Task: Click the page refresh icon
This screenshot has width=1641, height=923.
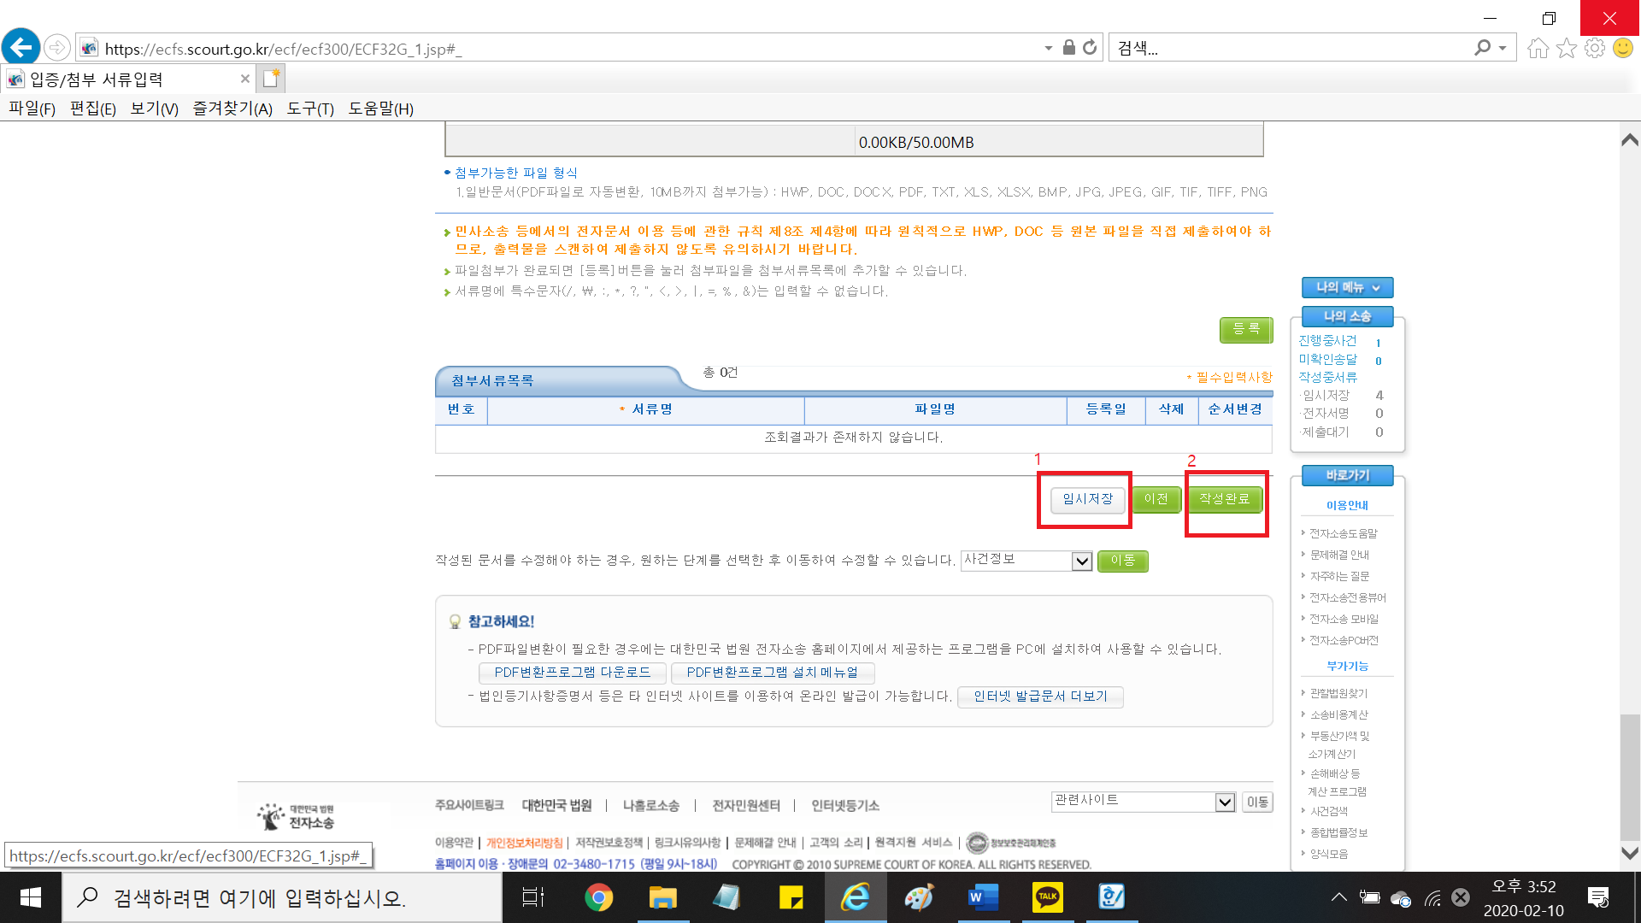Action: [1090, 48]
